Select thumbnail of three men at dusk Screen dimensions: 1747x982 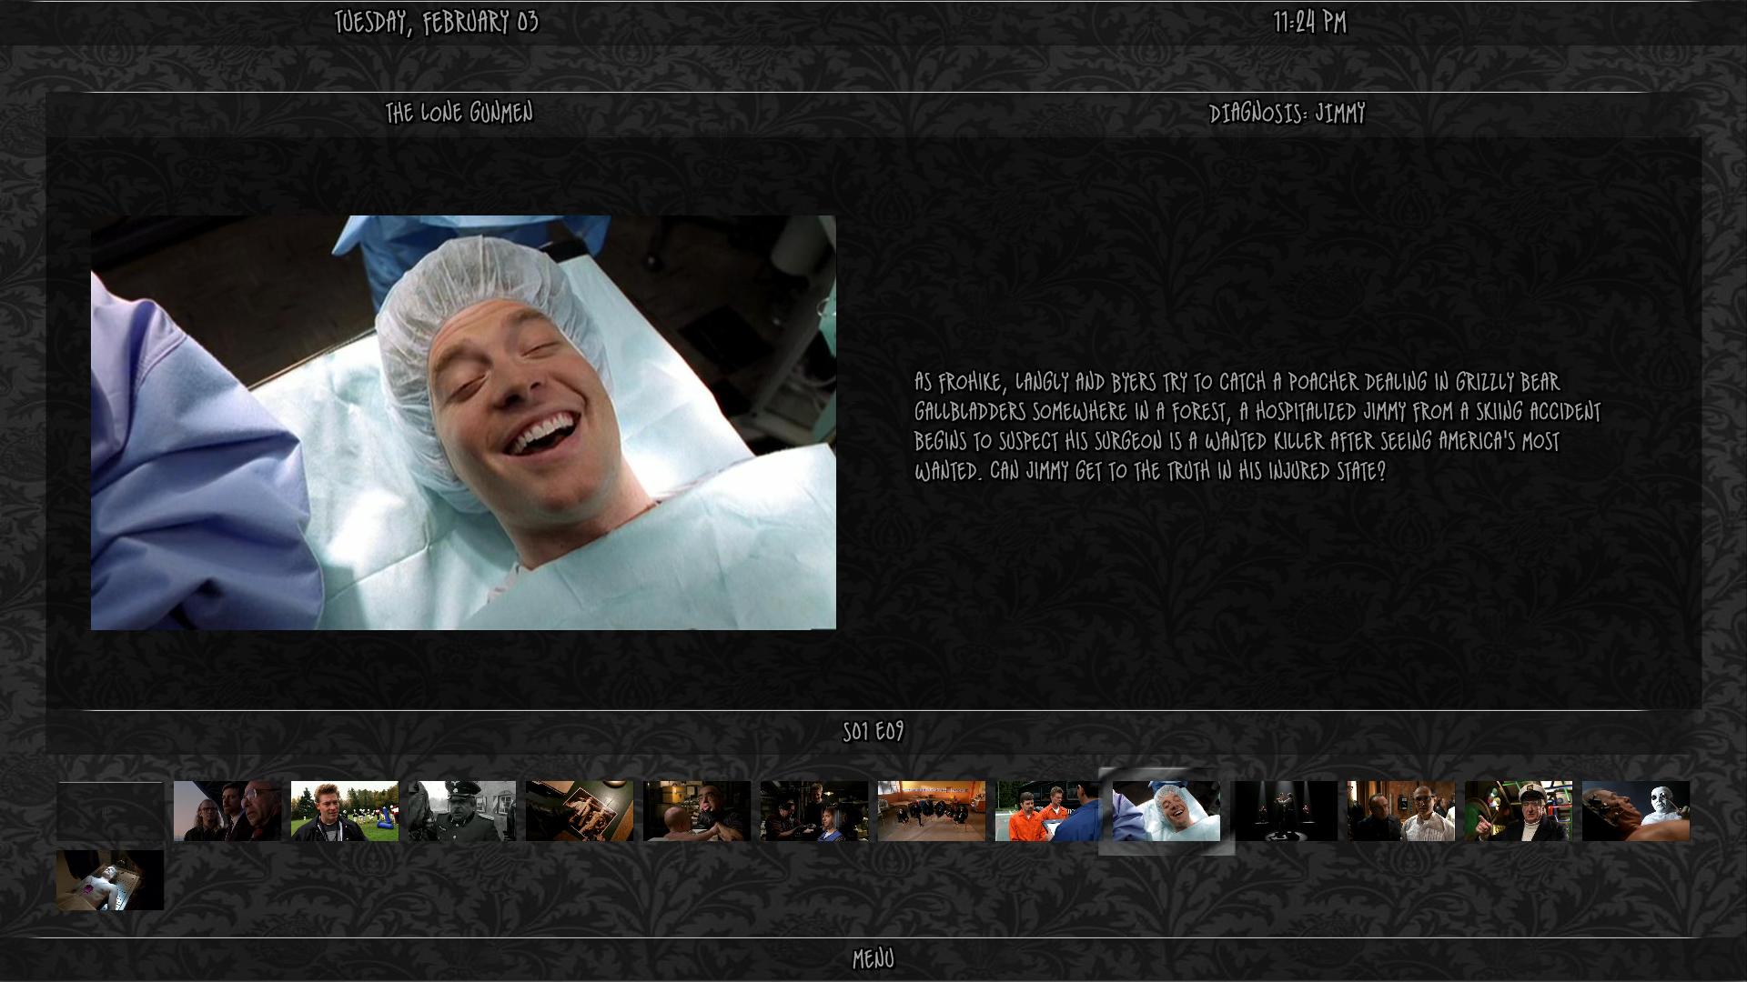(x=227, y=811)
